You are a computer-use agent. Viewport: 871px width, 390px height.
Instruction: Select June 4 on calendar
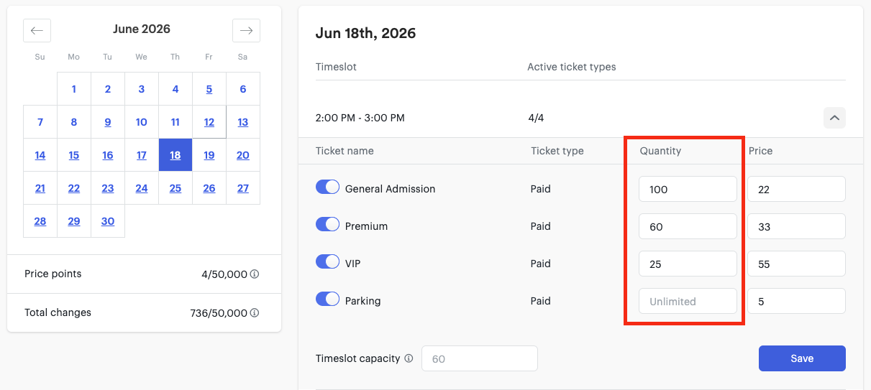(175, 89)
